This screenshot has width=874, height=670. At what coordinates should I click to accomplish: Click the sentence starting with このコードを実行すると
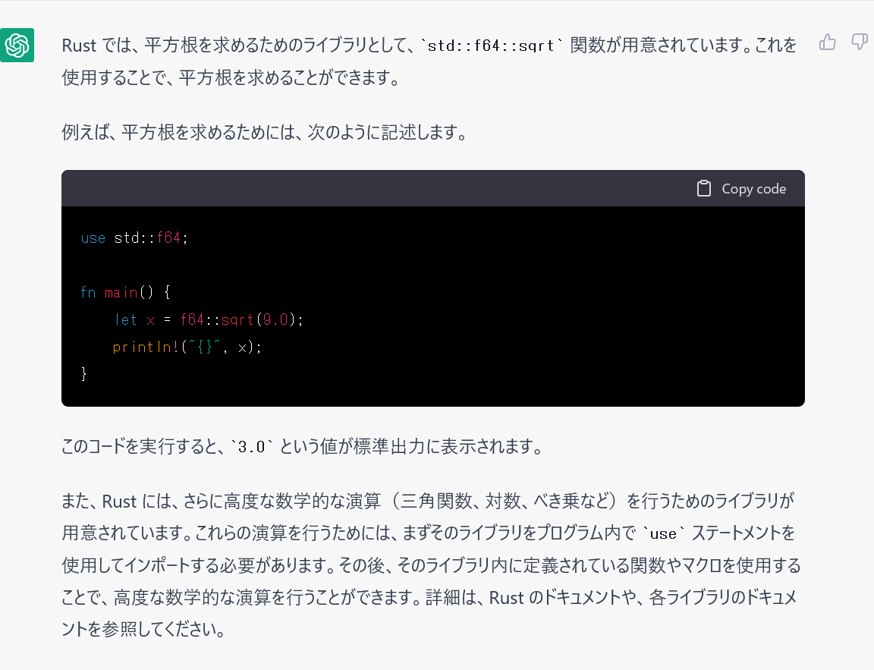302,446
